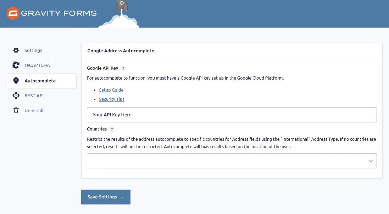The height and width of the screenshot is (214, 389).
Task: Switch to the Settings section
Action: point(33,50)
